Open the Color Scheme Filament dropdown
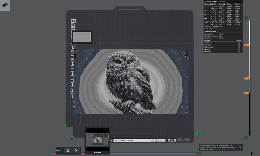 pyautogui.click(x=230, y=2)
